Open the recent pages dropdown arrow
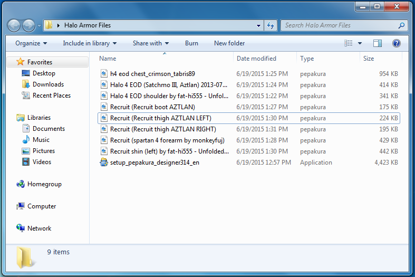This screenshot has width=415, height=277. (39, 26)
